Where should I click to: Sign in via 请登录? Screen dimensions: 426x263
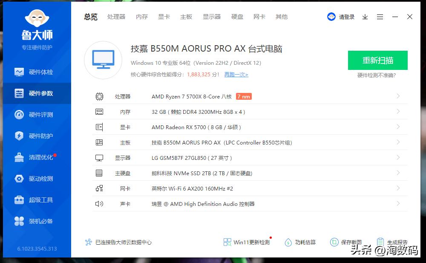pyautogui.click(x=346, y=17)
